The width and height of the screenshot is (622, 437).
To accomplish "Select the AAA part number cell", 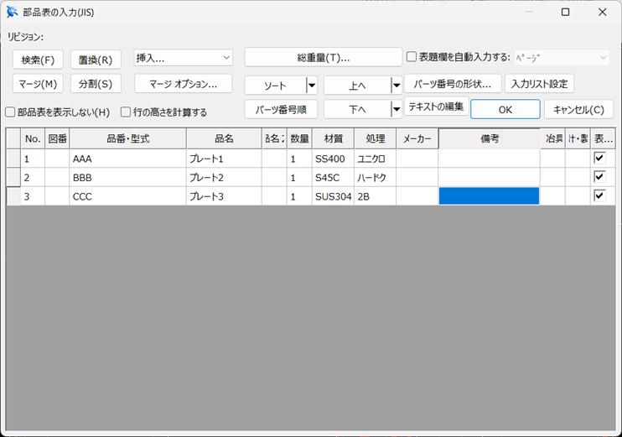I will pos(127,159).
